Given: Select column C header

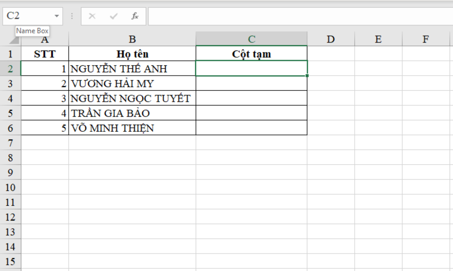Looking at the screenshot, I should pyautogui.click(x=251, y=39).
